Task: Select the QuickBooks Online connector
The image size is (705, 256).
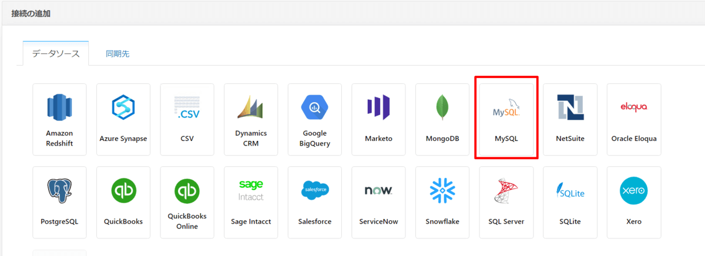Action: coord(187,202)
